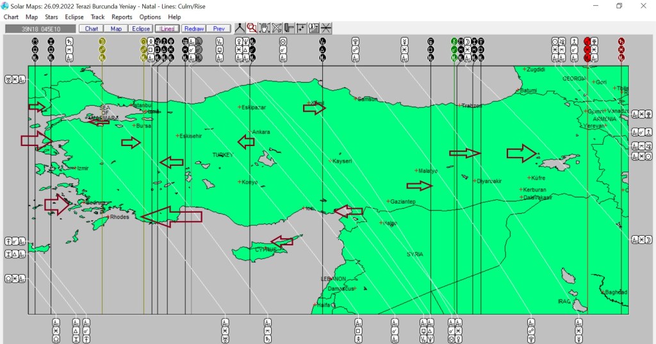Click the compass dividers toolbar icon
Viewport: 656px width, 344px height.
click(240, 28)
